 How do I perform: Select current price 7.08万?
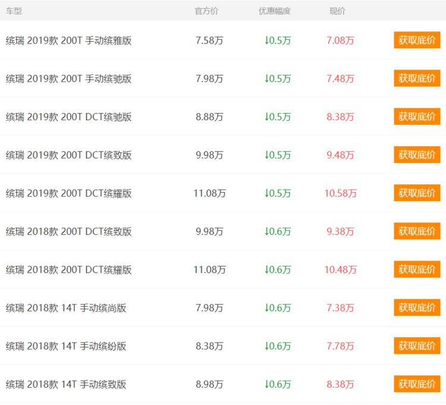tap(340, 40)
